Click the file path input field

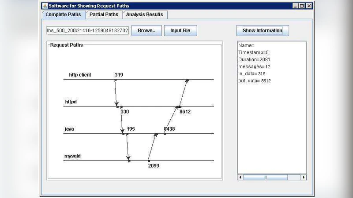[x=88, y=31]
